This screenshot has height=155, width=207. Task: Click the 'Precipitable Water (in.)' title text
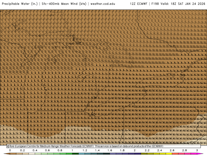coord(20,4)
